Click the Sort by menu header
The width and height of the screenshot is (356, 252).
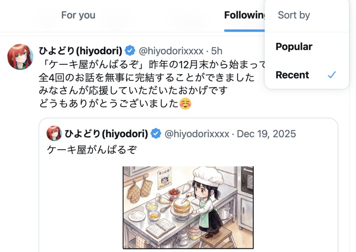click(x=294, y=15)
